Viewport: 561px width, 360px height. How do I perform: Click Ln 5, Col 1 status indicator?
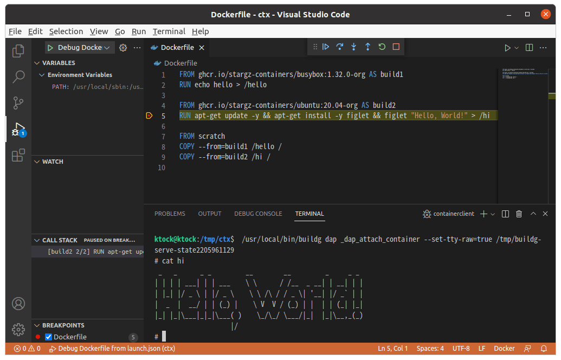pos(393,349)
